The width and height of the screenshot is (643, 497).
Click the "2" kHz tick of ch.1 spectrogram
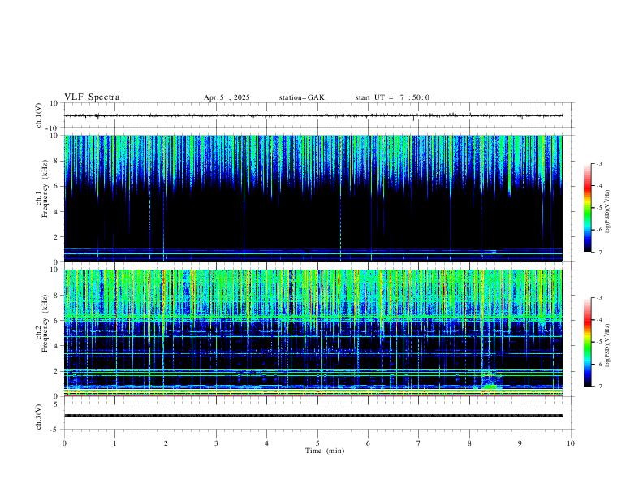[x=57, y=237]
